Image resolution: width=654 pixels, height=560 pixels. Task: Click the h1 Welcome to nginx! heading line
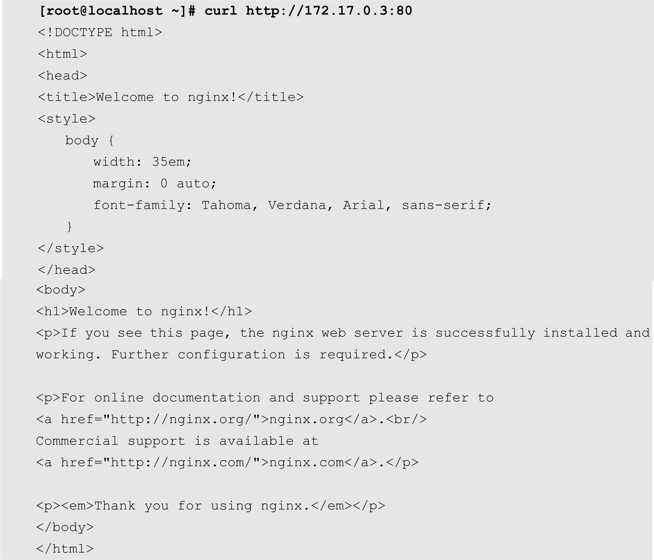[144, 312]
